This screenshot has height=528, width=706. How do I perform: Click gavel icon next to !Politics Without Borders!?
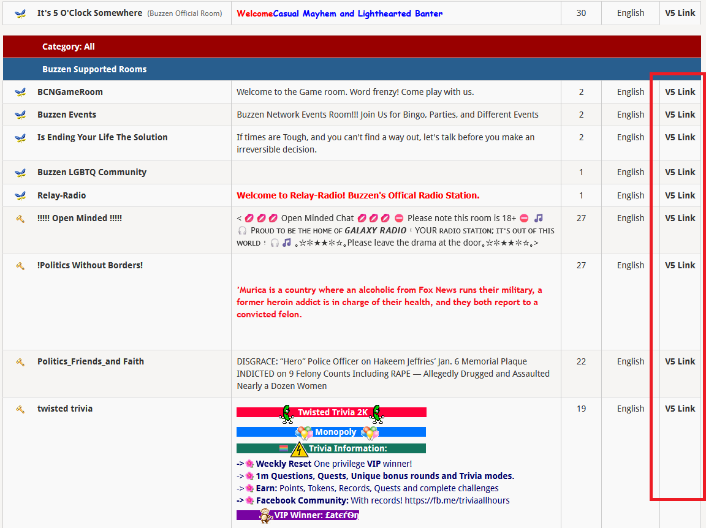20,265
